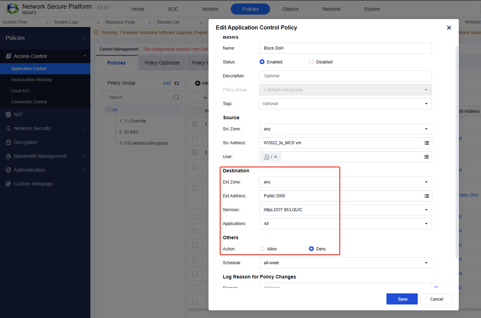
Task: Close the Edit Application Control Policy dialog
Action: tap(449, 27)
